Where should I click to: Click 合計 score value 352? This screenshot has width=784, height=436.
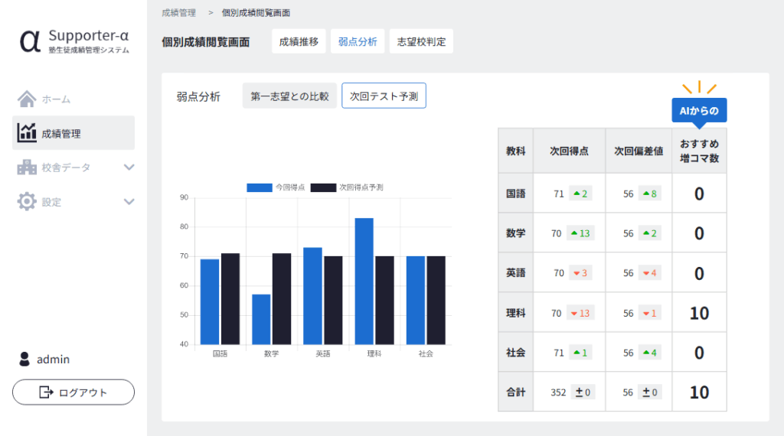tap(558, 392)
